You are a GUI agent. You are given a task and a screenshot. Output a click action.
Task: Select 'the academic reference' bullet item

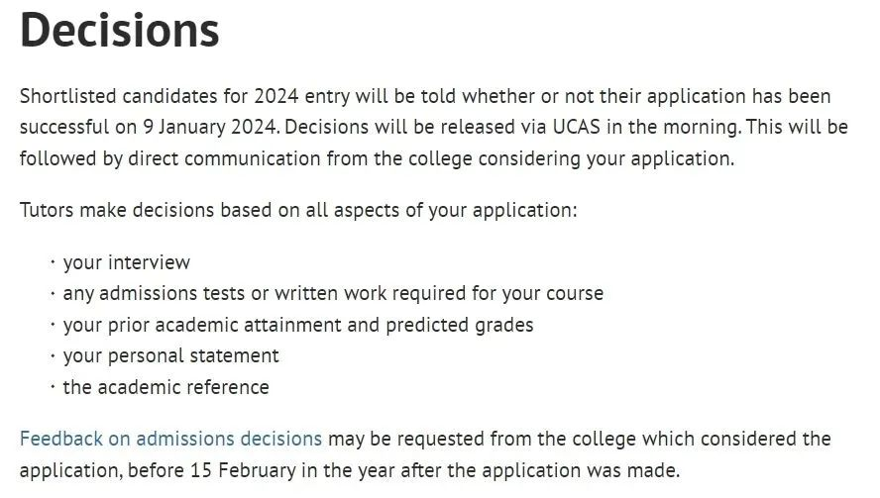tap(165, 387)
